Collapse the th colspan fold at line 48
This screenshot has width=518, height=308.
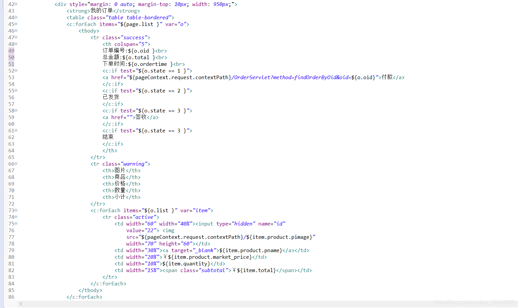tap(16, 44)
